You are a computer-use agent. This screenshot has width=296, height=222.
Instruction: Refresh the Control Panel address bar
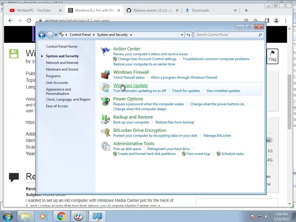(x=188, y=35)
